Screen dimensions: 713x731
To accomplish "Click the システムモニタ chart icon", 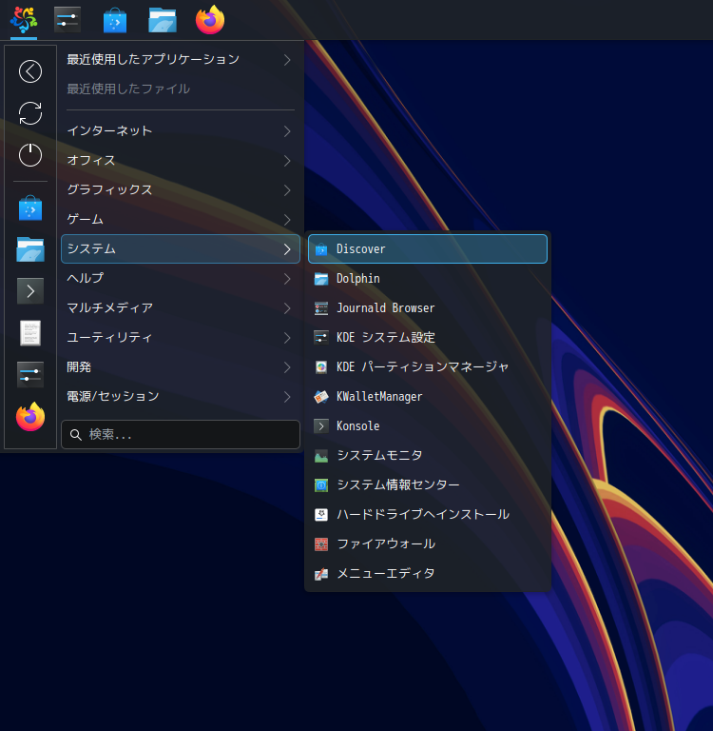I will [x=321, y=456].
